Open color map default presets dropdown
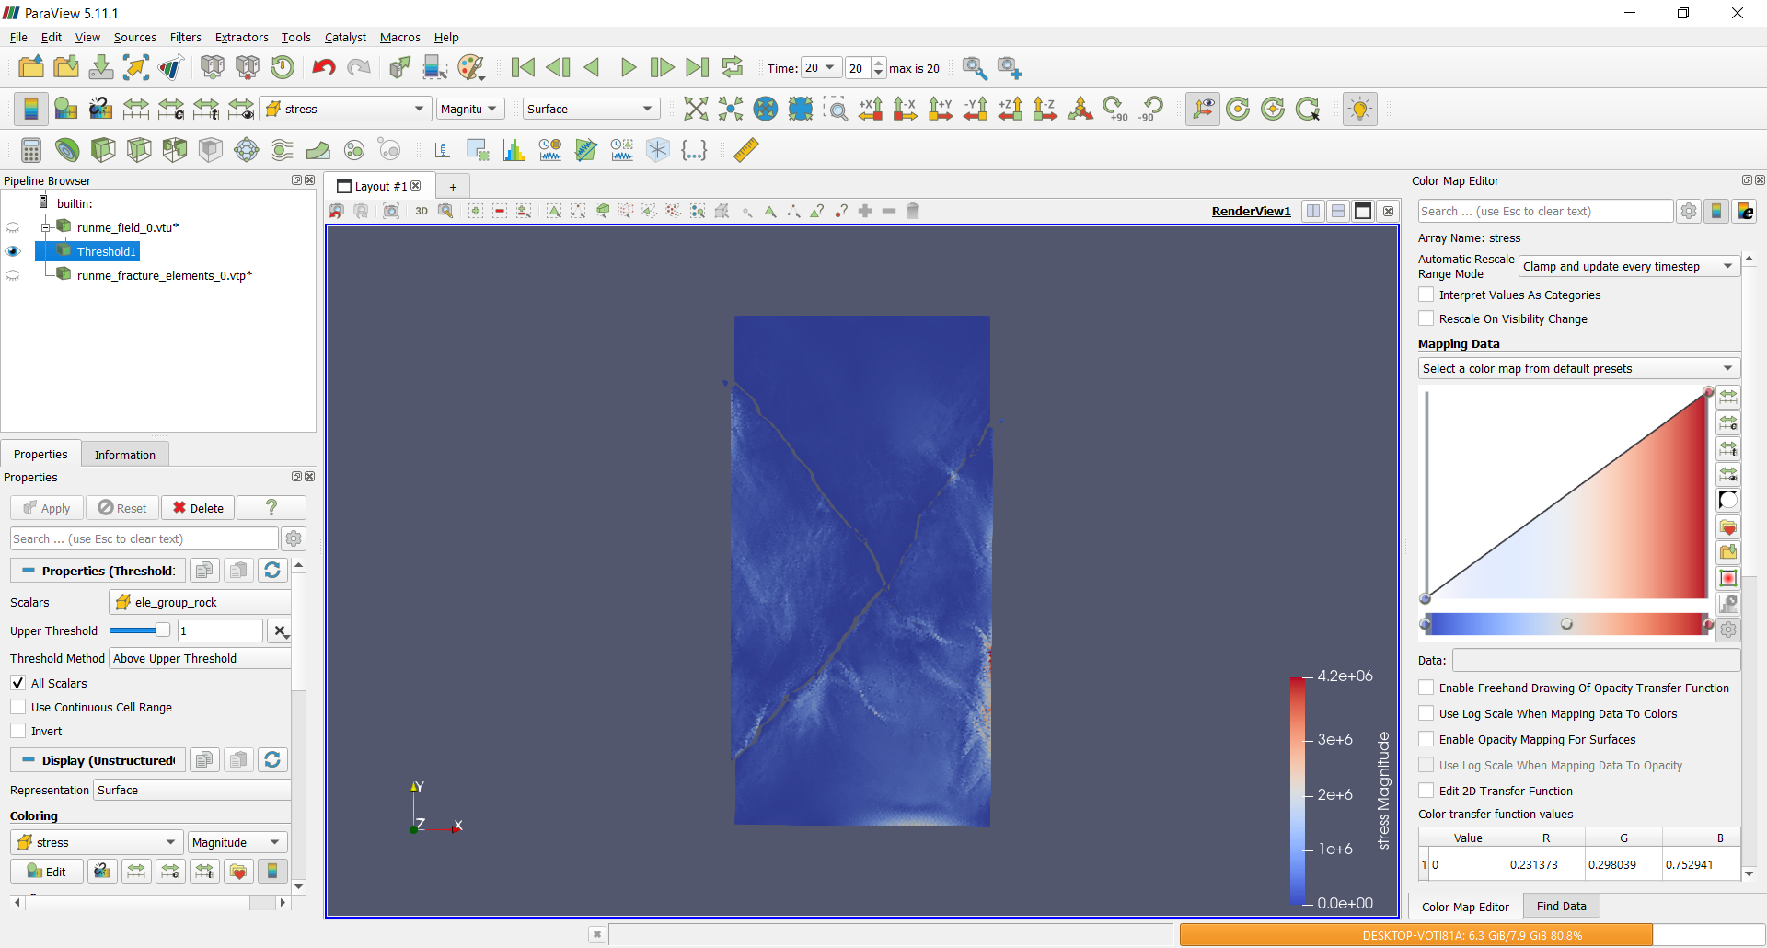 pos(1579,368)
